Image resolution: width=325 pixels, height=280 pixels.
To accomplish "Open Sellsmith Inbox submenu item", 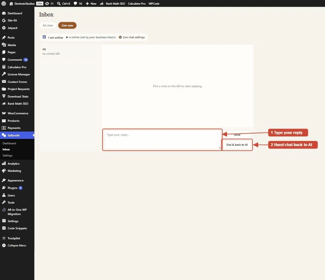I will (6, 149).
